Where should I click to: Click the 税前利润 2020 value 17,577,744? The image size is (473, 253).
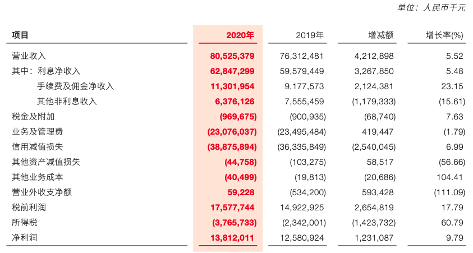point(232,208)
